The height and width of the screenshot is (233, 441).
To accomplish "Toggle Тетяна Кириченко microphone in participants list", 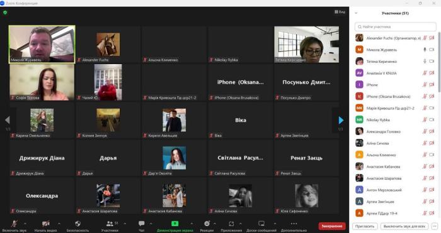I will 425,61.
